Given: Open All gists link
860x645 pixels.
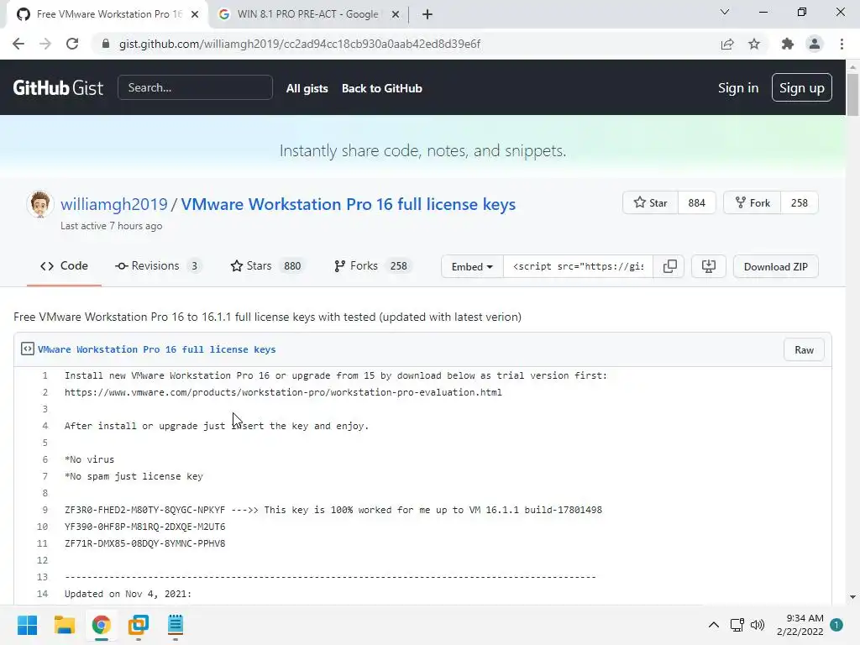Looking at the screenshot, I should (x=307, y=88).
